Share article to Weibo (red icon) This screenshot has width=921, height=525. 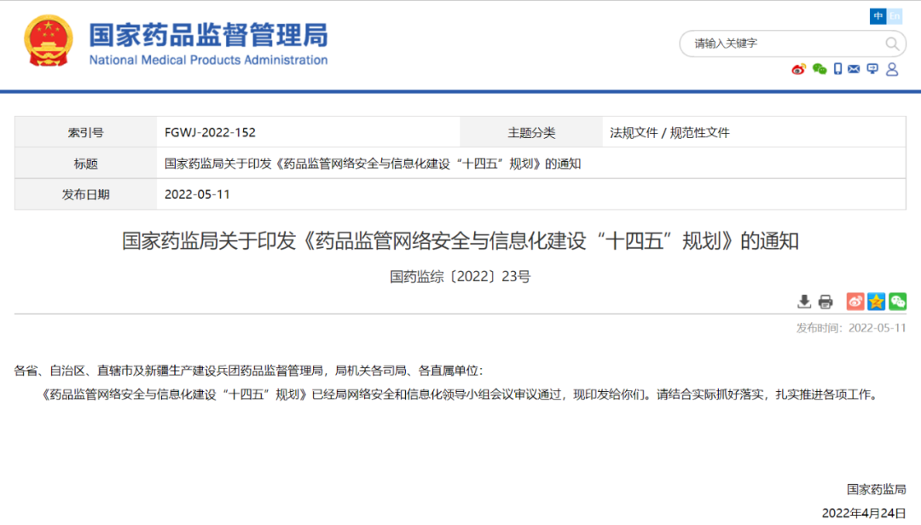click(x=855, y=301)
